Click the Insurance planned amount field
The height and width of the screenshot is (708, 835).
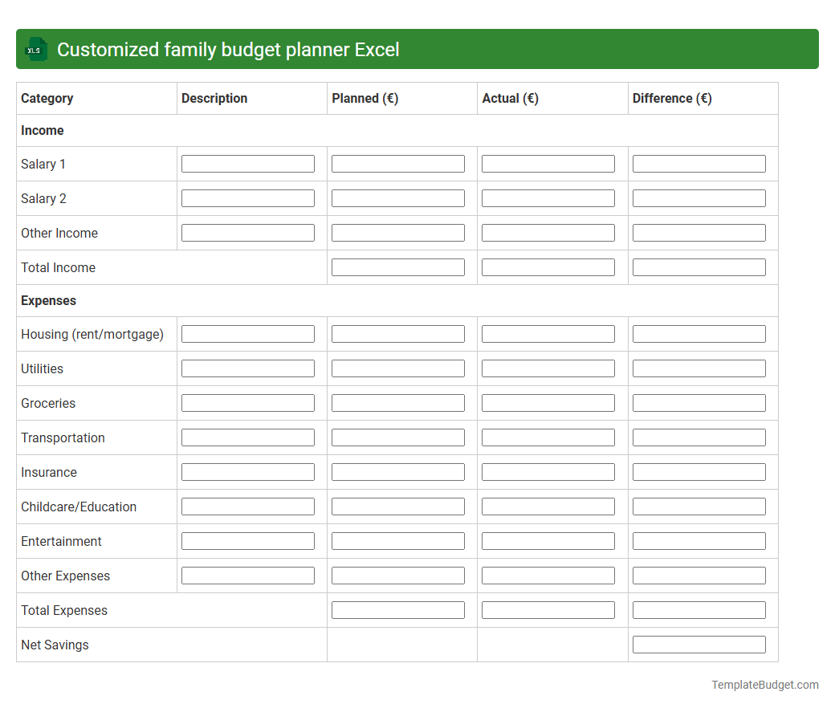point(397,471)
